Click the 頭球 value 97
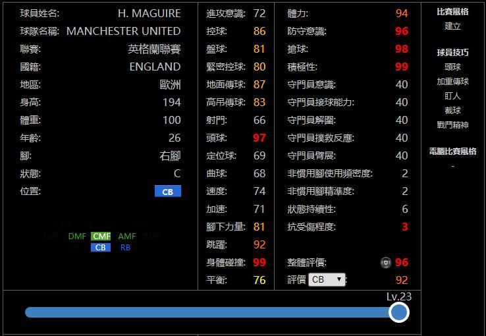This screenshot has width=486, height=336. click(259, 138)
